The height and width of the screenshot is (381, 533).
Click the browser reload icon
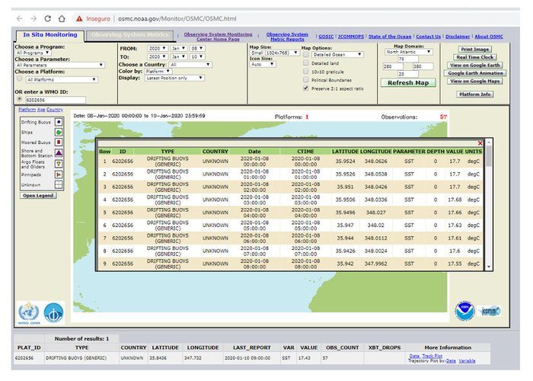tap(49, 18)
